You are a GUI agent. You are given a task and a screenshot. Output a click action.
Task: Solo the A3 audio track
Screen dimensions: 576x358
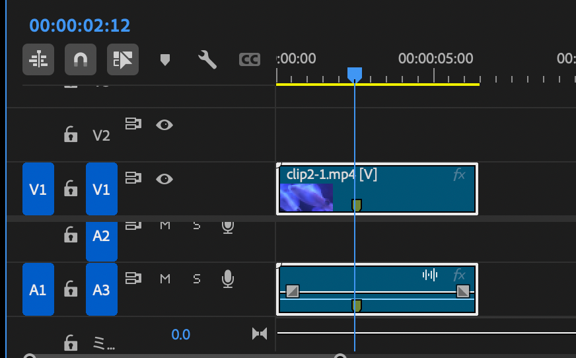tap(196, 279)
